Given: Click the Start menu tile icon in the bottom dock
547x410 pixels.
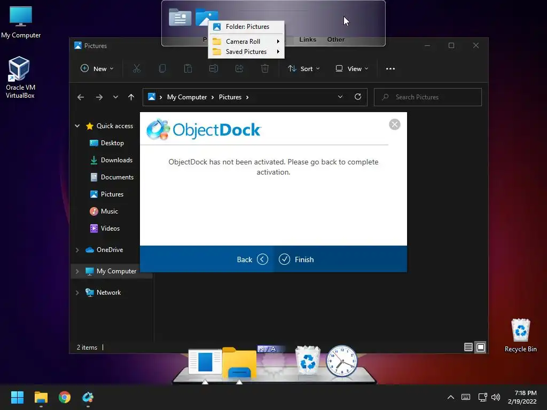Looking at the screenshot, I should [205, 362].
